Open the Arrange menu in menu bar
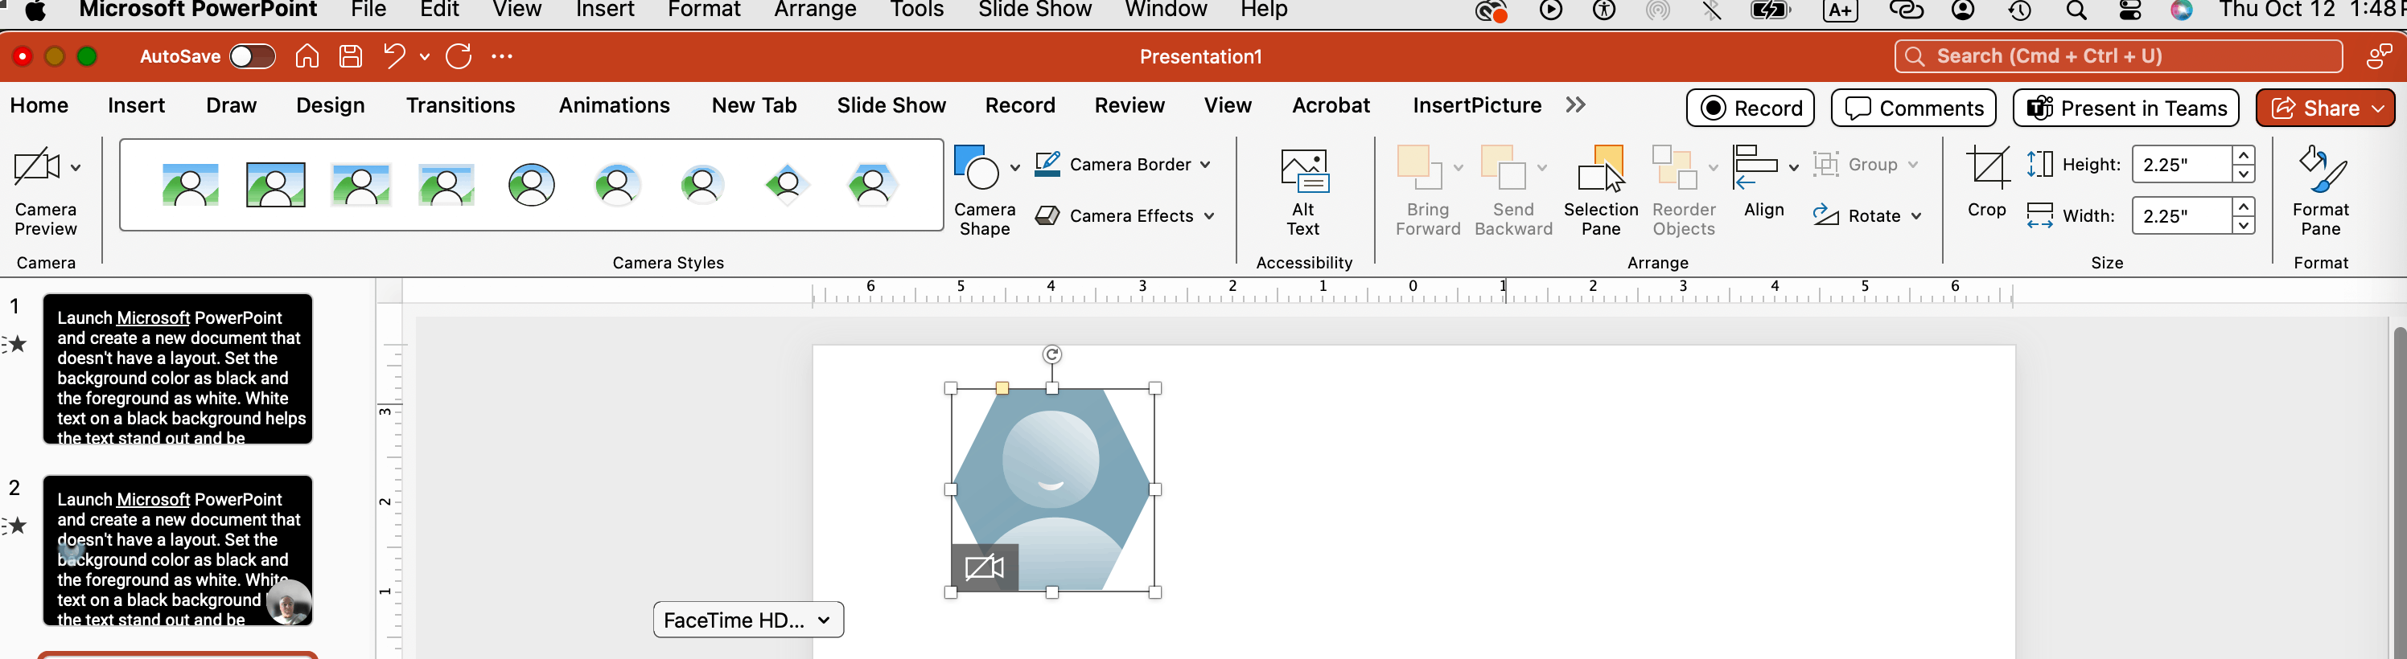2407x659 pixels. [815, 10]
